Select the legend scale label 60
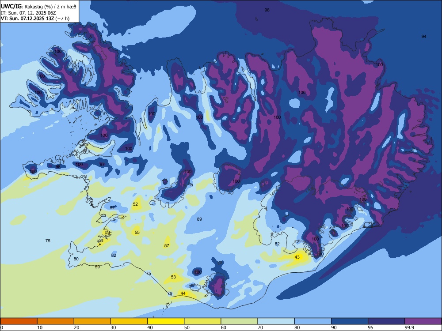Viewport: 442px width, 331px height. tap(224, 327)
